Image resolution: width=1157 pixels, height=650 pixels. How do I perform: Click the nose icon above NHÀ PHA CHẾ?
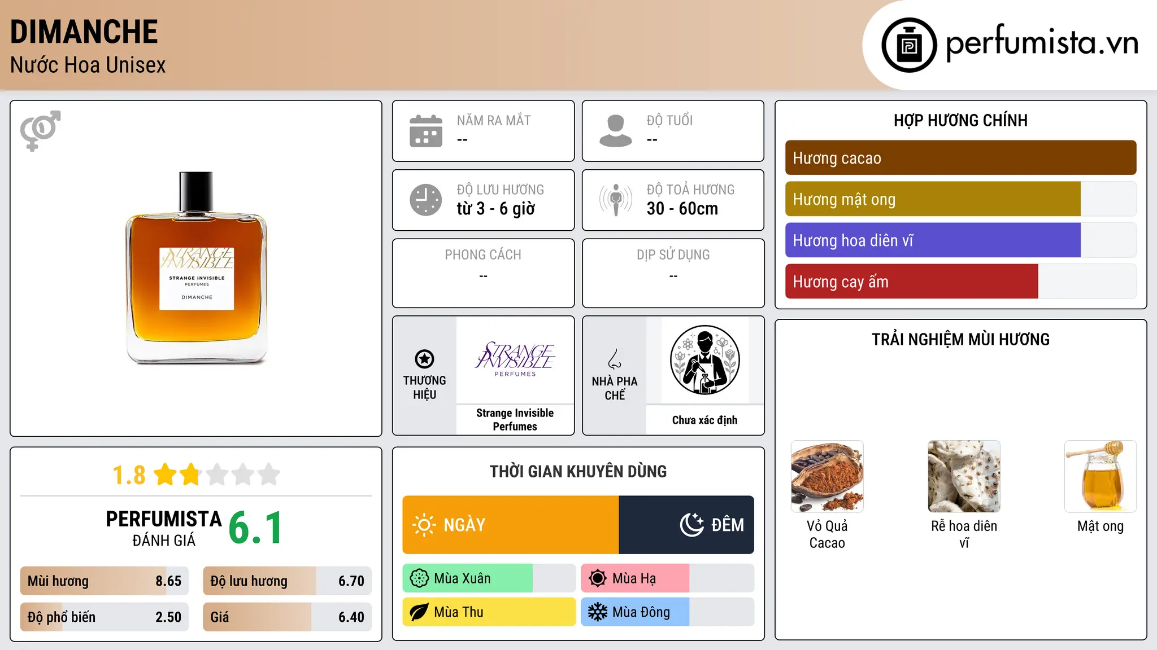click(x=615, y=359)
